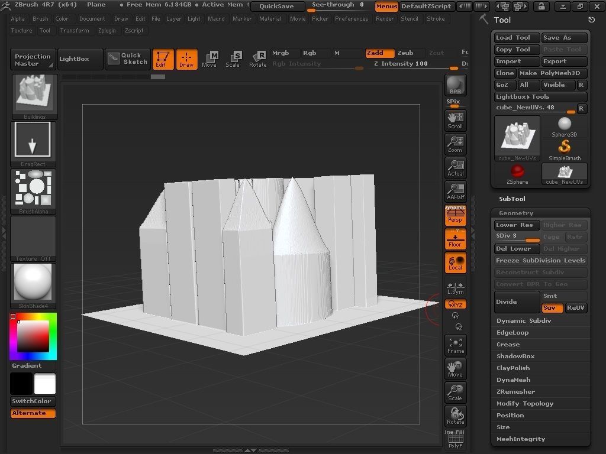Select the Rotate transform icon in top shelf

pyautogui.click(x=257, y=59)
